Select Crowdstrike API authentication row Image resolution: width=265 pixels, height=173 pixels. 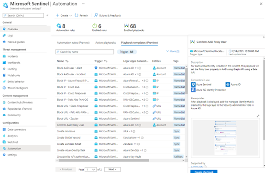tap(121, 157)
